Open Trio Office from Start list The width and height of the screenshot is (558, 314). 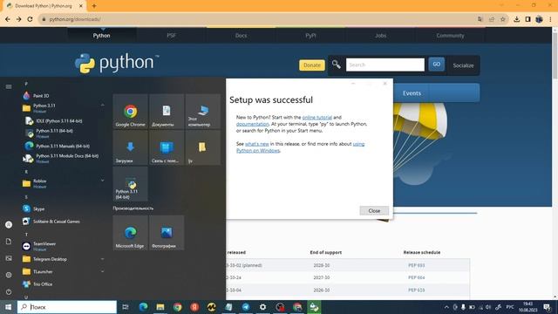tap(43, 284)
